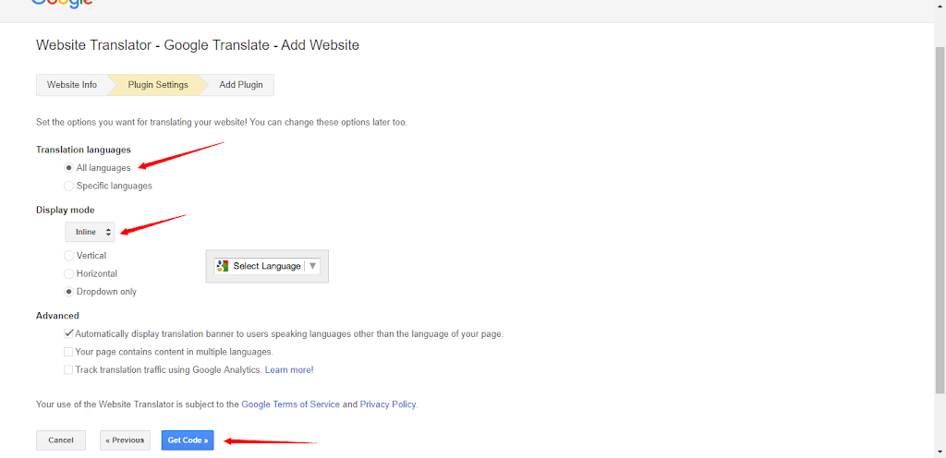This screenshot has height=458, width=946.
Task: Choose the Specific languages option
Action: (69, 186)
